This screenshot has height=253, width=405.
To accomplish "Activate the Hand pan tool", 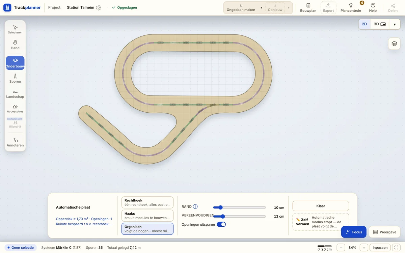I will coord(15,45).
